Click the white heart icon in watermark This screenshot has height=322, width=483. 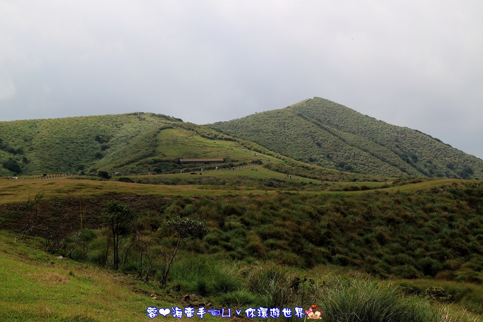(x=164, y=312)
